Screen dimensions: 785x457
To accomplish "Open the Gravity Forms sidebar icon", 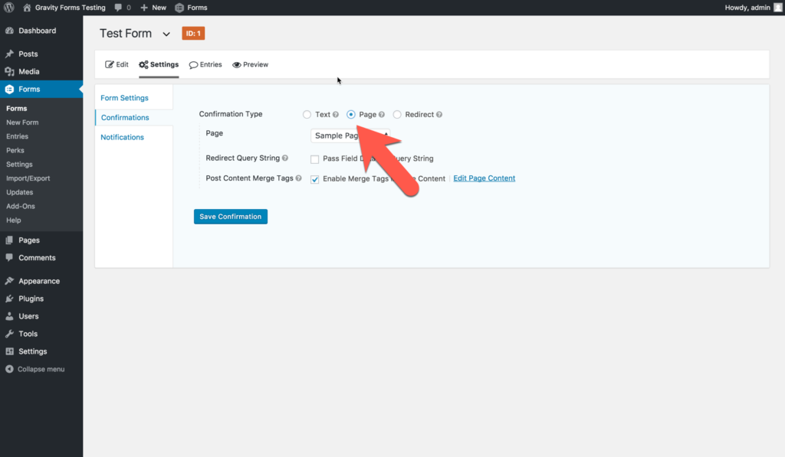I will click(x=11, y=89).
